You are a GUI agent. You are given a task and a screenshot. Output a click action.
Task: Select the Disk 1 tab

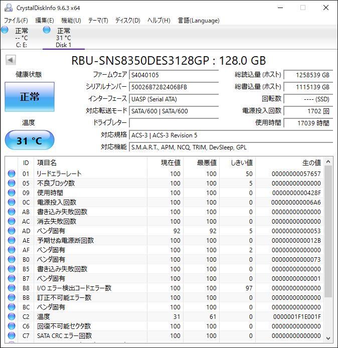tap(64, 37)
